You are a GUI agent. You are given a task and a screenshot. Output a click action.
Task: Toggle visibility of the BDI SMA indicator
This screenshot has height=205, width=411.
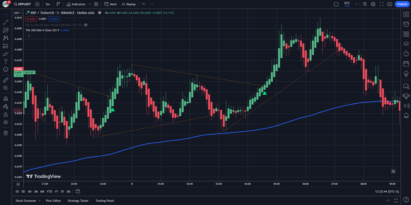point(86,25)
